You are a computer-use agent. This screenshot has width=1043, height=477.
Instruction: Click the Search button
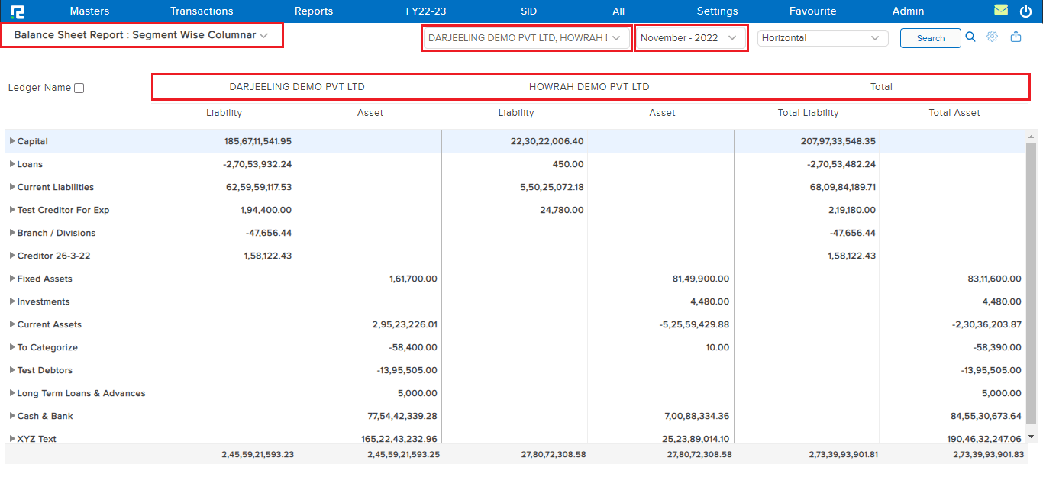point(930,38)
